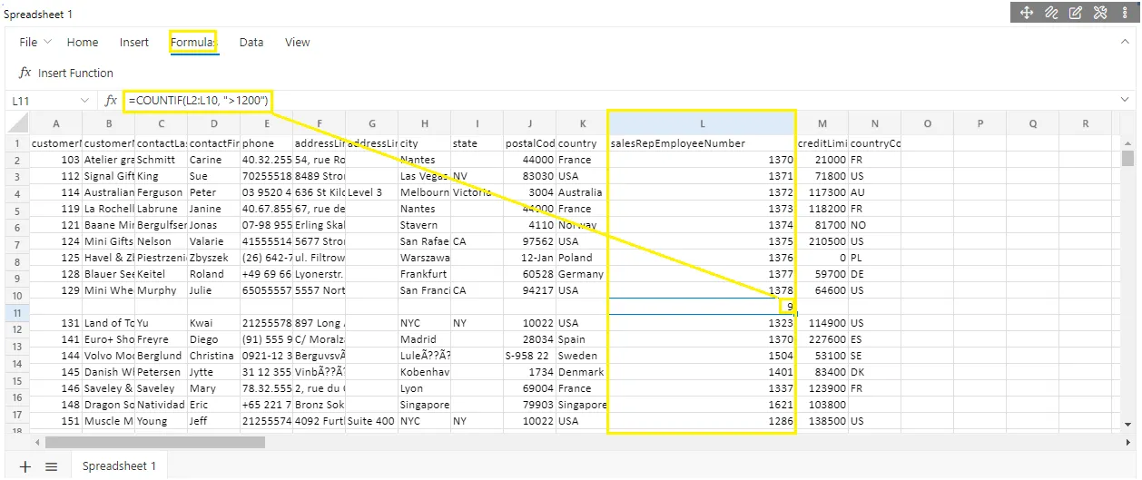Select column L header
Image resolution: width=1142 pixels, height=480 pixels.
(x=703, y=123)
